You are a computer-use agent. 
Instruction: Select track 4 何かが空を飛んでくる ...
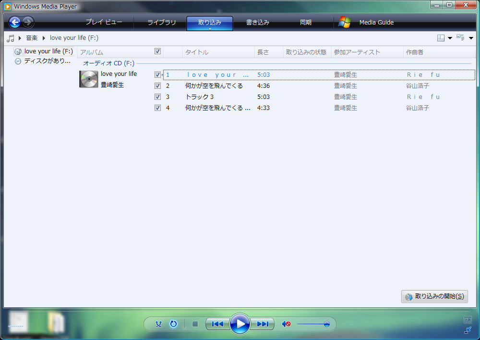pos(217,108)
